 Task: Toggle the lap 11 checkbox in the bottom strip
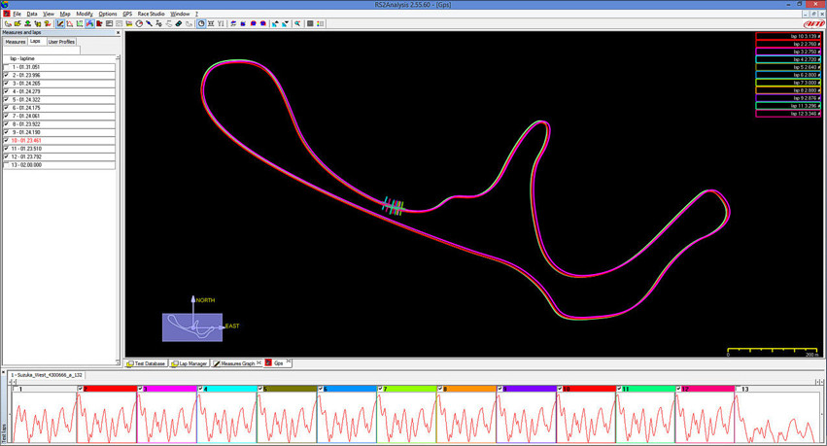pos(619,389)
